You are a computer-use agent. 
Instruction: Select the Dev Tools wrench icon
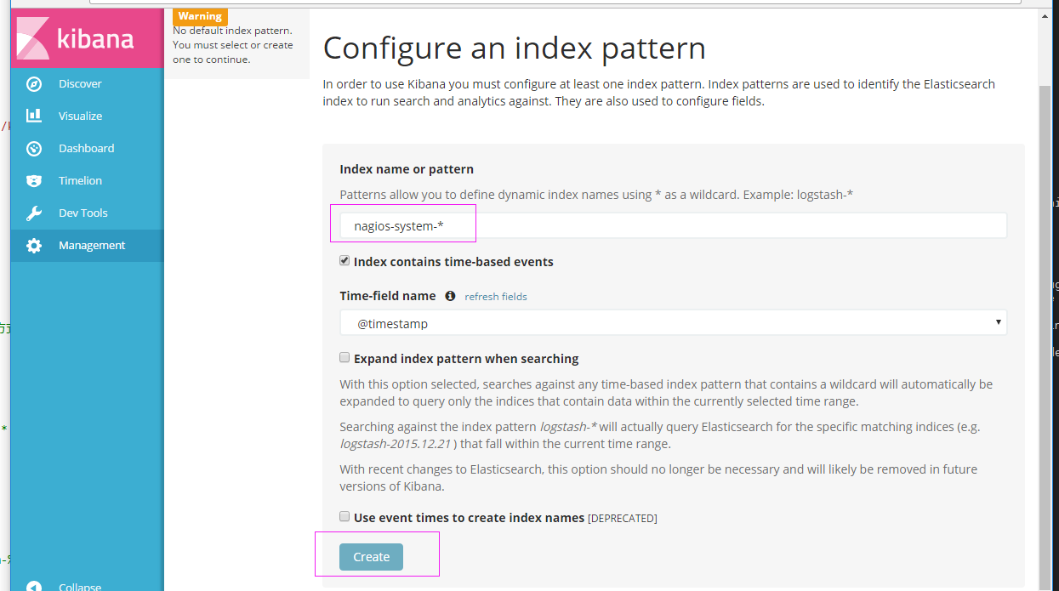(34, 213)
